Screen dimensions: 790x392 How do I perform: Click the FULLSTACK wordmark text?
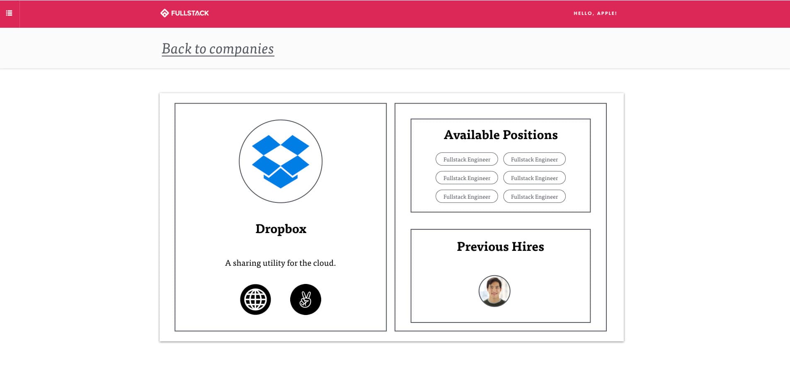point(190,13)
